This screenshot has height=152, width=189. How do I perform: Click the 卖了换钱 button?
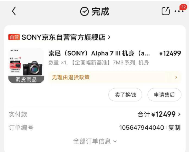point(125,95)
